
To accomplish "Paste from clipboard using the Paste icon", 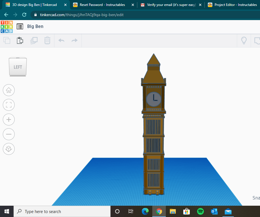I will [20, 40].
